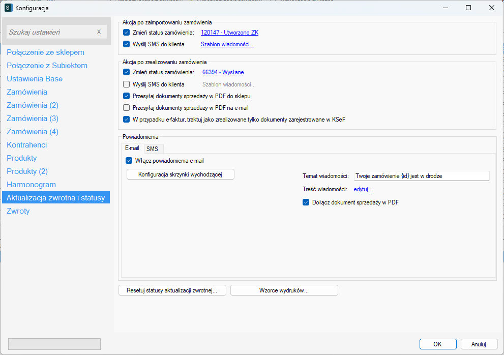The width and height of the screenshot is (504, 355).
Task: Open '120147 - Utworzono ZK' status link
Action: click(229, 33)
